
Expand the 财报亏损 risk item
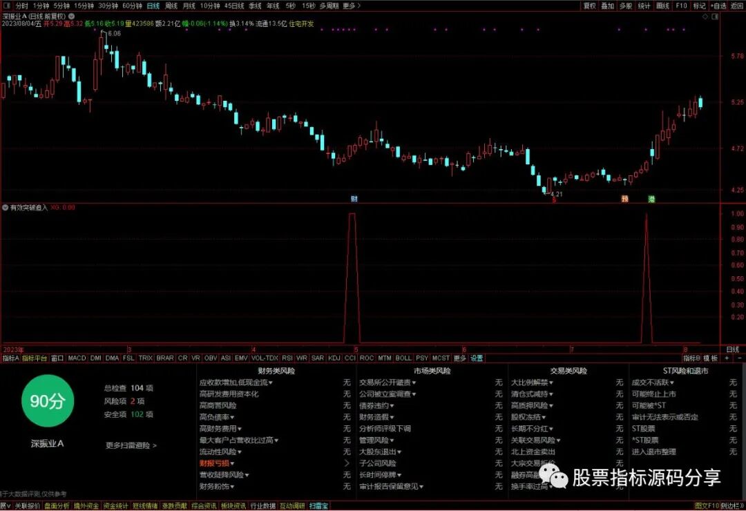(217, 463)
